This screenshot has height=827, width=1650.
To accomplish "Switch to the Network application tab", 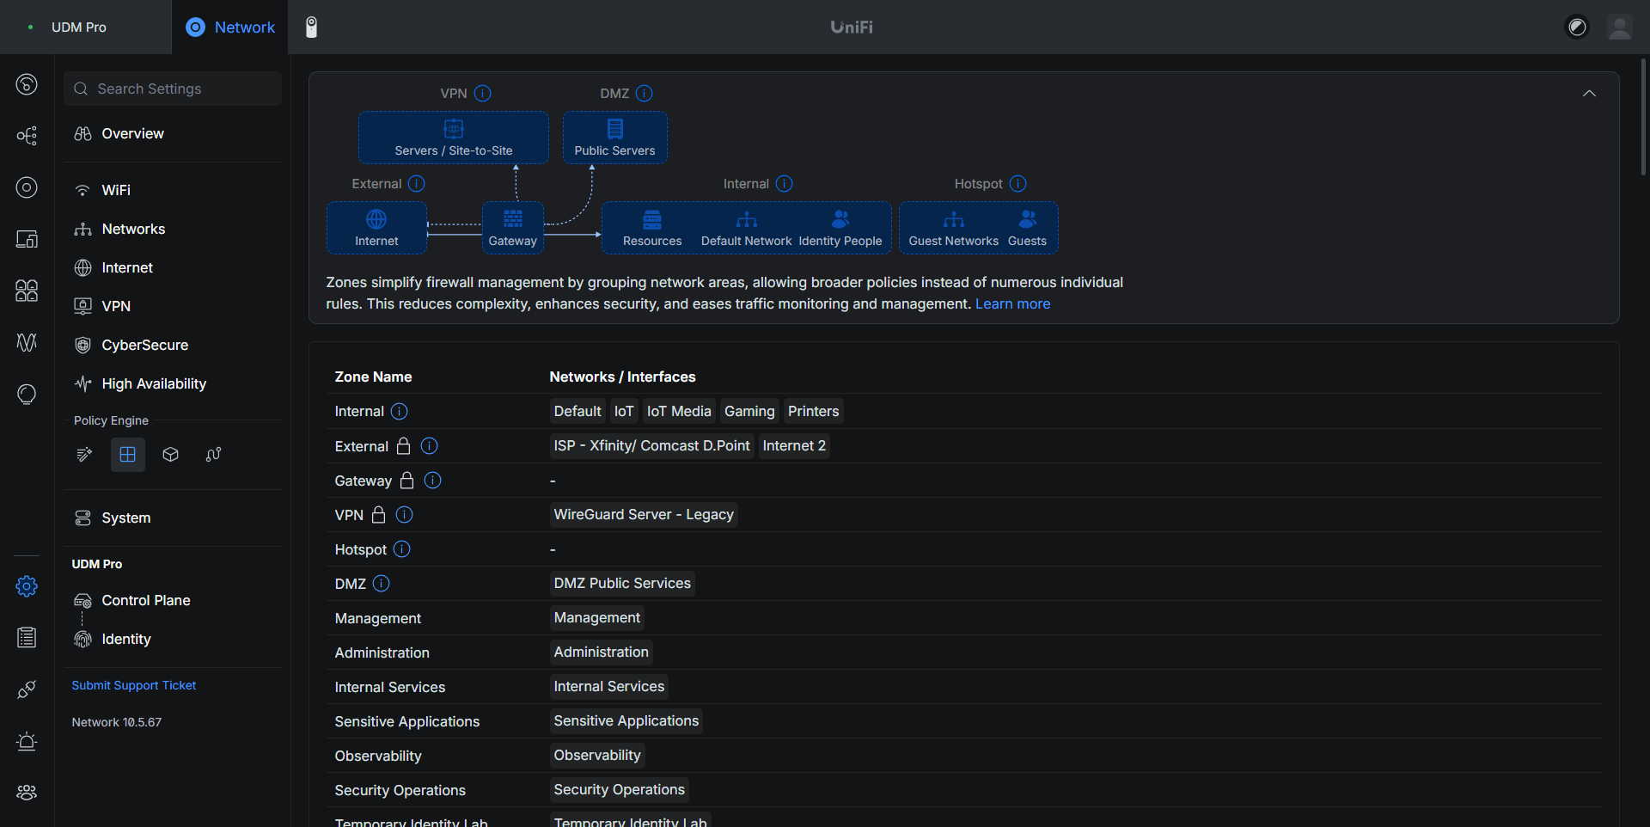I will 230,28.
